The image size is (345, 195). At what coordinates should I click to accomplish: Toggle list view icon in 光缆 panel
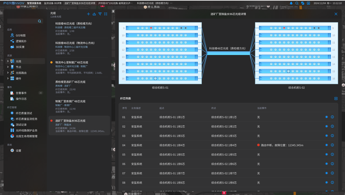tap(106, 14)
